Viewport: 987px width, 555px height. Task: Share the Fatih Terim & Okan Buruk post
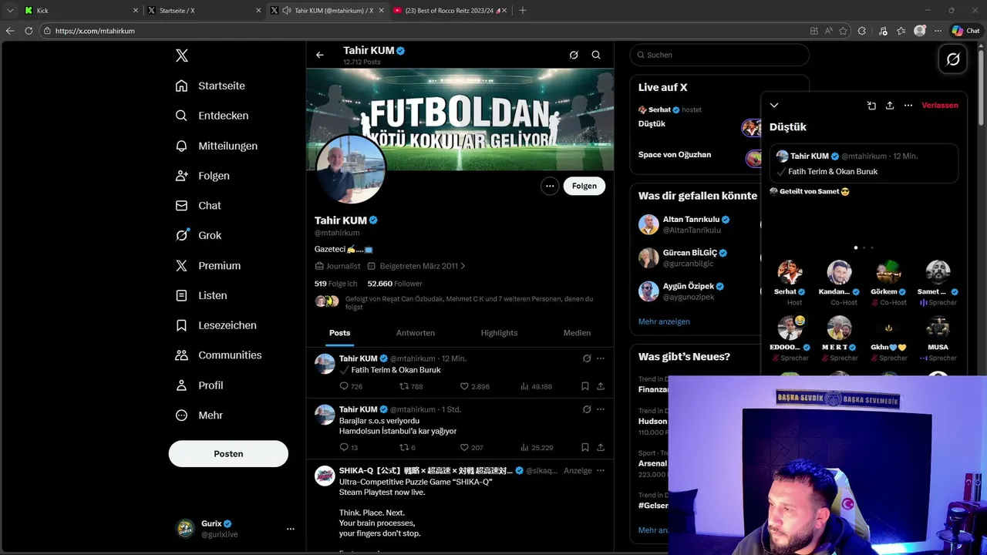600,386
